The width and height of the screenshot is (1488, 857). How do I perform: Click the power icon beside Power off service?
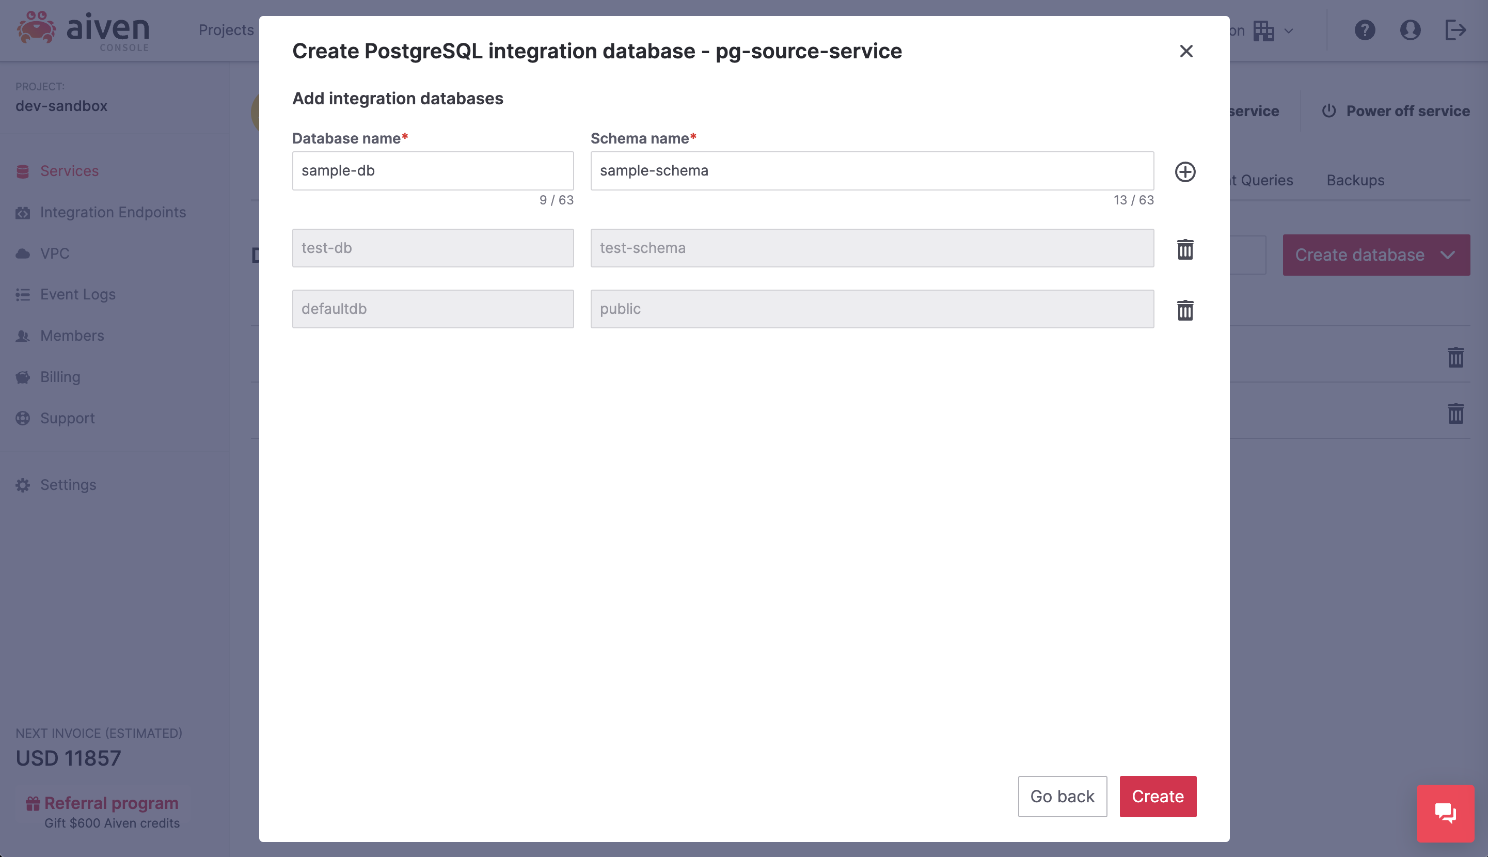click(1328, 110)
